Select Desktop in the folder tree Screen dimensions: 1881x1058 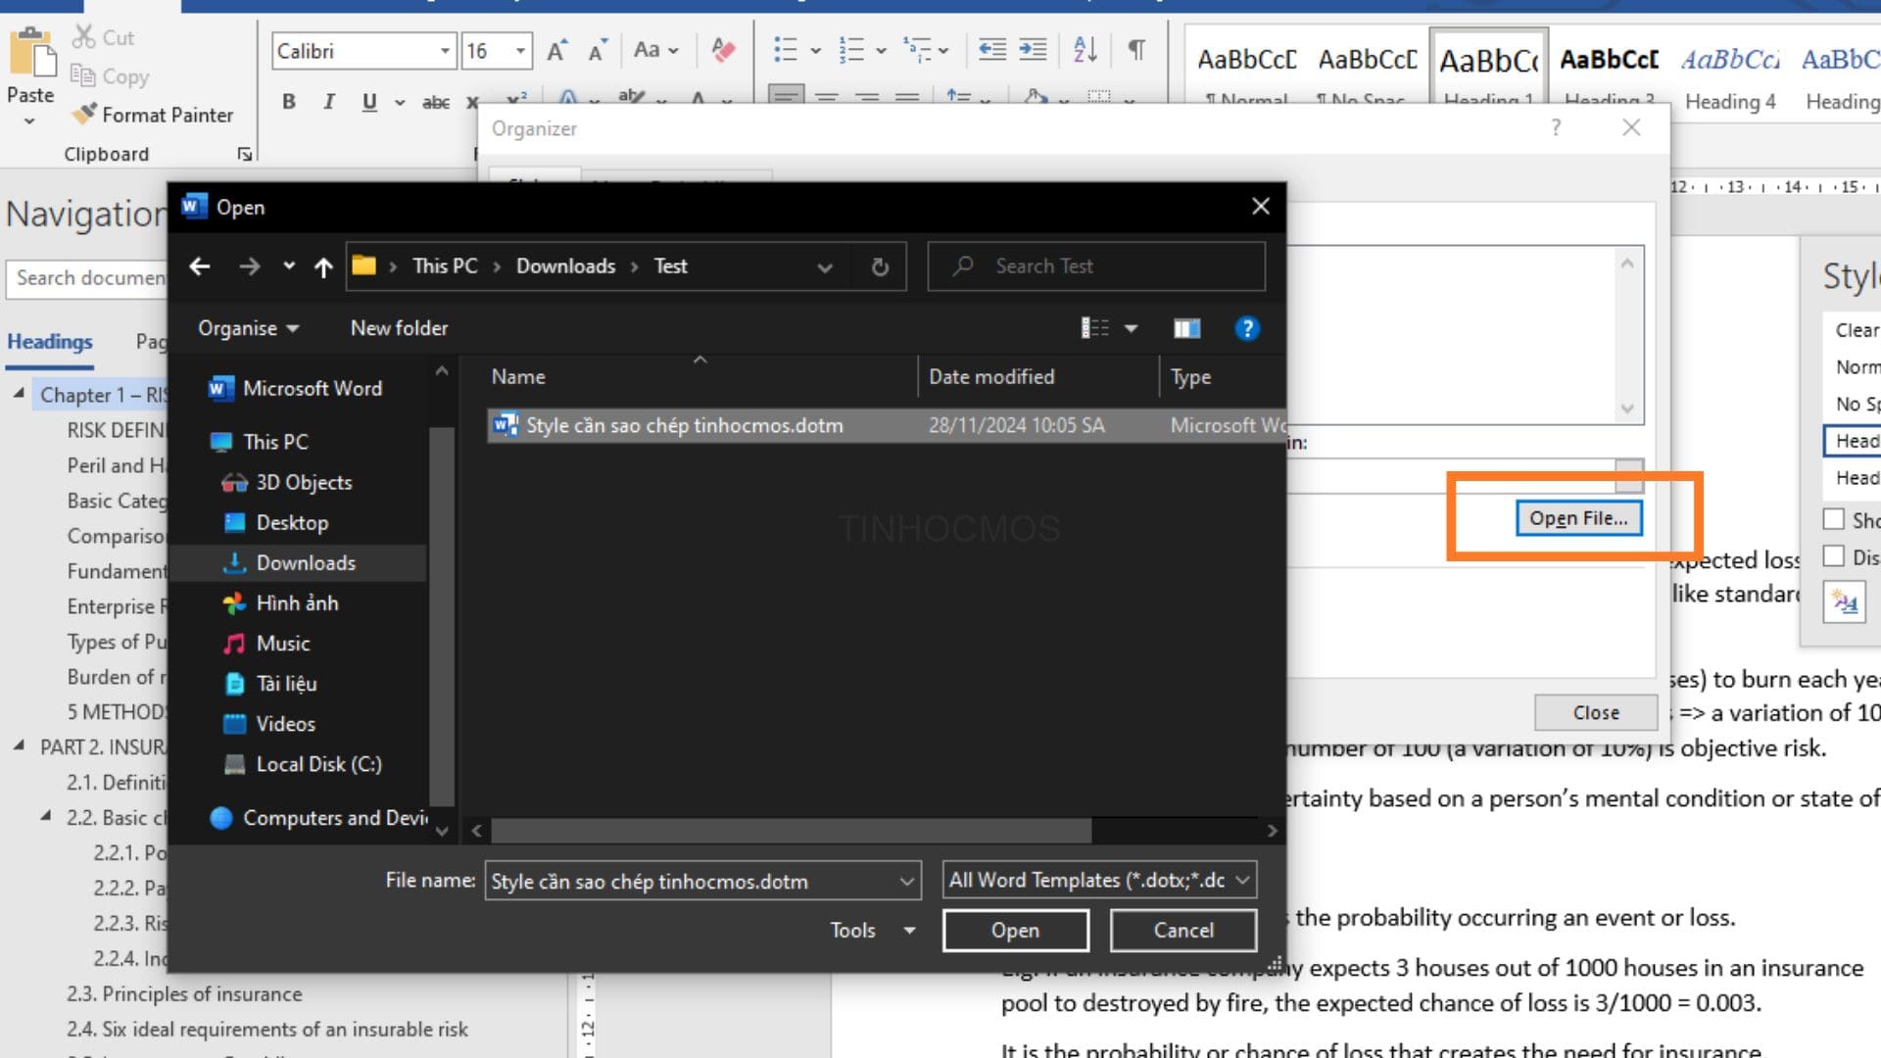[x=291, y=522]
